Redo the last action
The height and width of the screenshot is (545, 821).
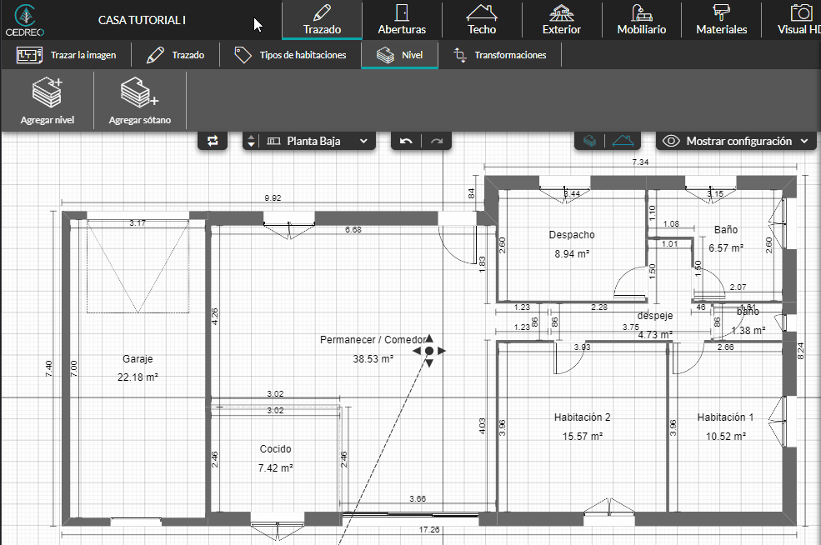[437, 141]
